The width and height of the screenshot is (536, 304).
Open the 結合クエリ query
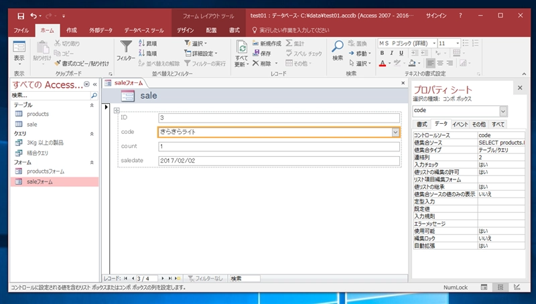[38, 153]
